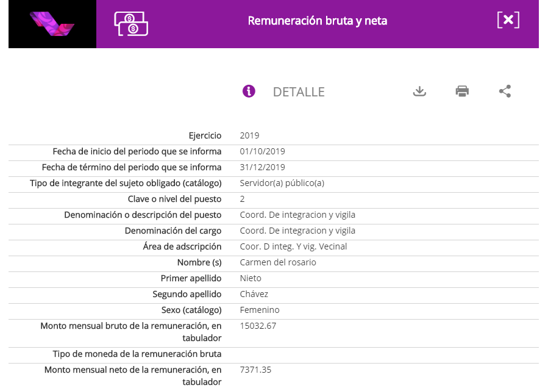Select the Ejercicio value 2019
This screenshot has height=391, width=548.
point(249,135)
